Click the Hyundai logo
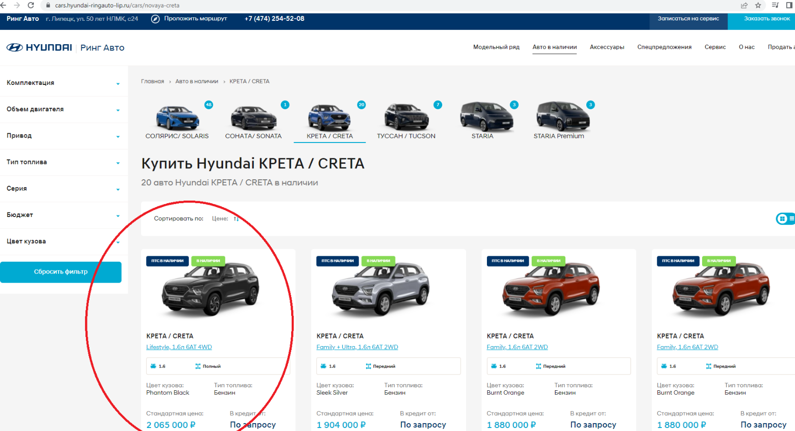This screenshot has width=795, height=431. tap(39, 48)
